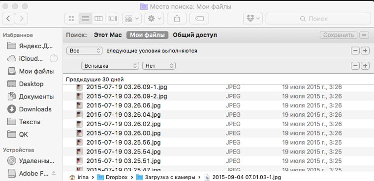Click the Сохранить button
The height and width of the screenshot is (181, 374).
pos(339,35)
